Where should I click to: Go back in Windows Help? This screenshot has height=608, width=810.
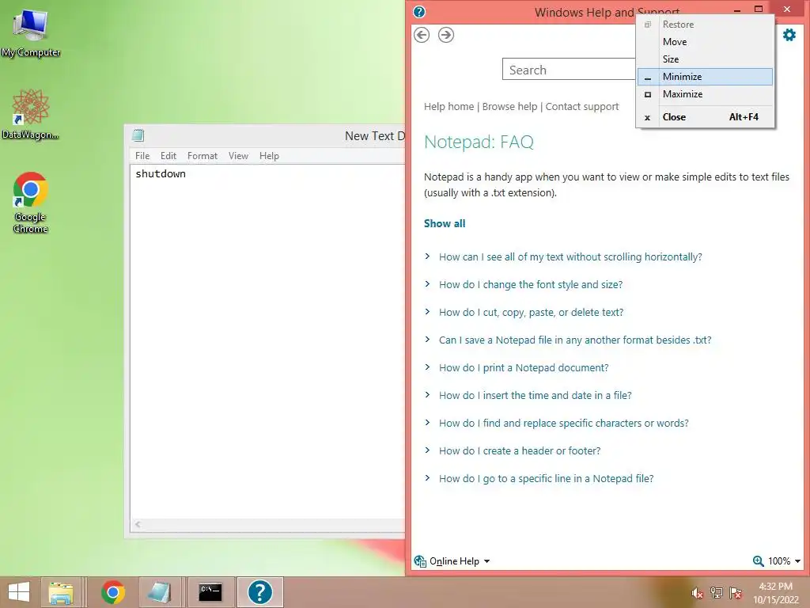422,35
